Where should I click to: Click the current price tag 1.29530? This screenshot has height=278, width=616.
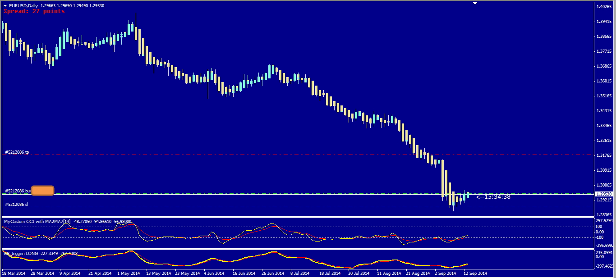click(604, 194)
